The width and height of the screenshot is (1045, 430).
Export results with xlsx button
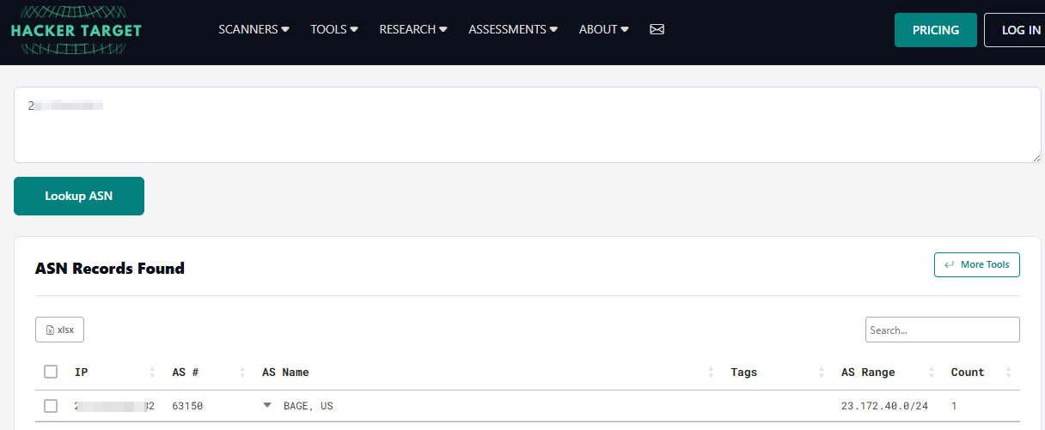tap(59, 330)
